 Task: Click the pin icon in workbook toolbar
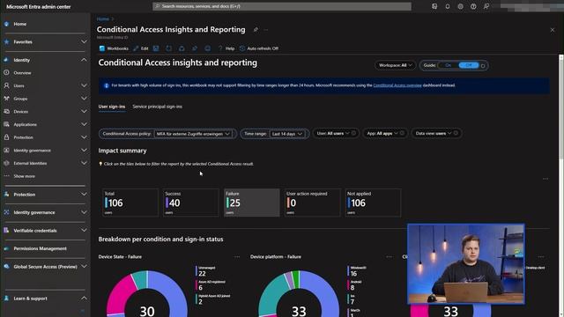coord(195,48)
